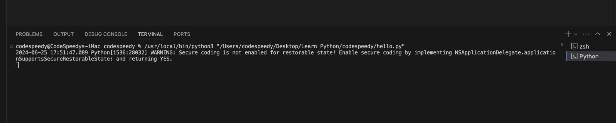Focus the terminal cursor input line

point(17,65)
